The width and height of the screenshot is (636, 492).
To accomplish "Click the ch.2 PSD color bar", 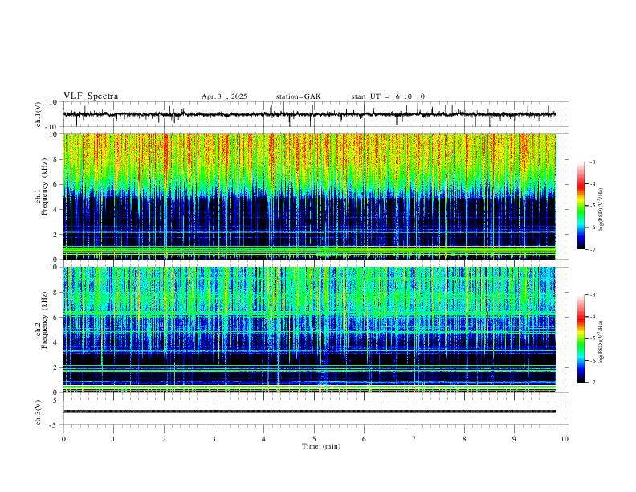I will [581, 338].
